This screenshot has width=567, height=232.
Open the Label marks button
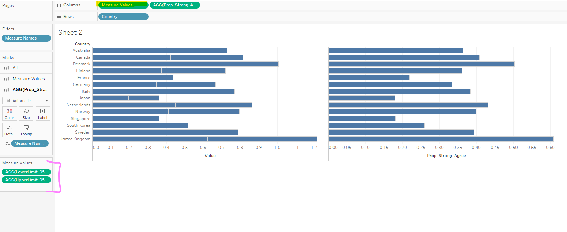[43, 113]
